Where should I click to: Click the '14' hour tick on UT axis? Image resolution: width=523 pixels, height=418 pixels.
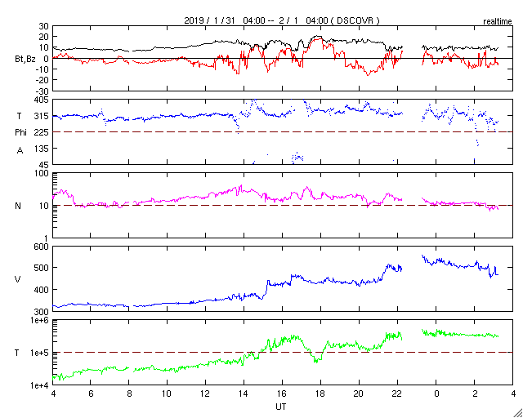click(244, 394)
